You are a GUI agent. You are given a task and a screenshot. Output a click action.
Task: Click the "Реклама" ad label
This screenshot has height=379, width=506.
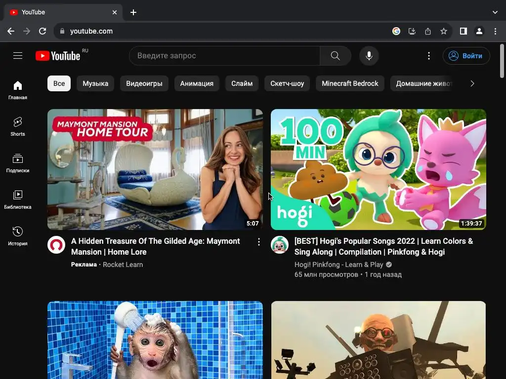[84, 265]
